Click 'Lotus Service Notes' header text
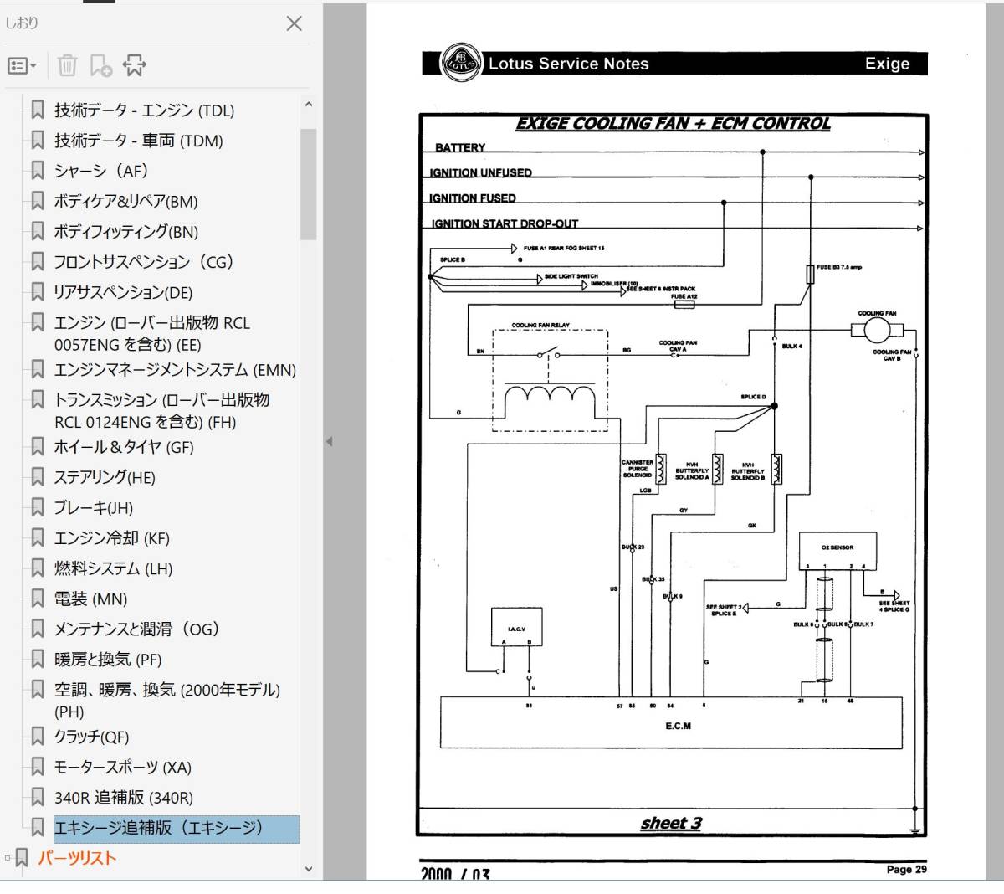The height and width of the screenshot is (894, 1004). 569,64
